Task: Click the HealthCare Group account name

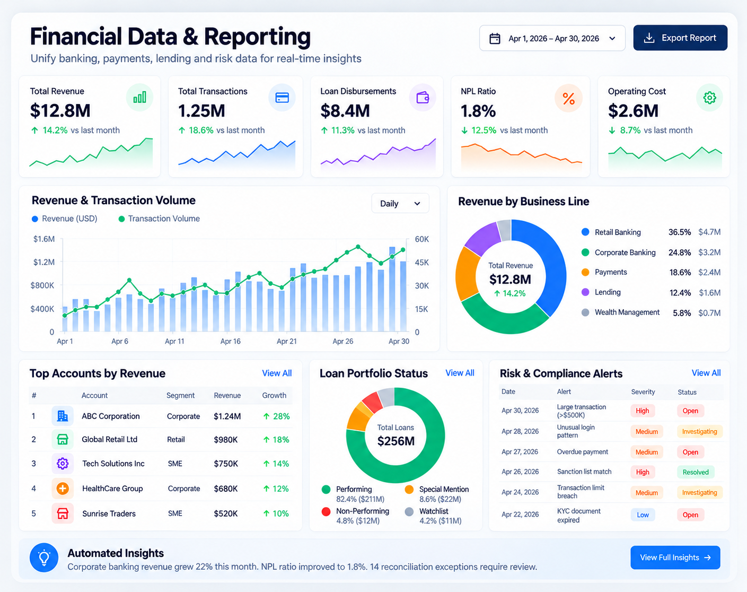Action: click(x=112, y=488)
